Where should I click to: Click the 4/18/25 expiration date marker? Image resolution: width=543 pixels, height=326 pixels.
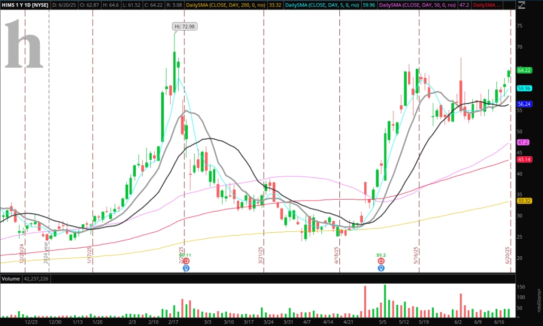(x=336, y=255)
